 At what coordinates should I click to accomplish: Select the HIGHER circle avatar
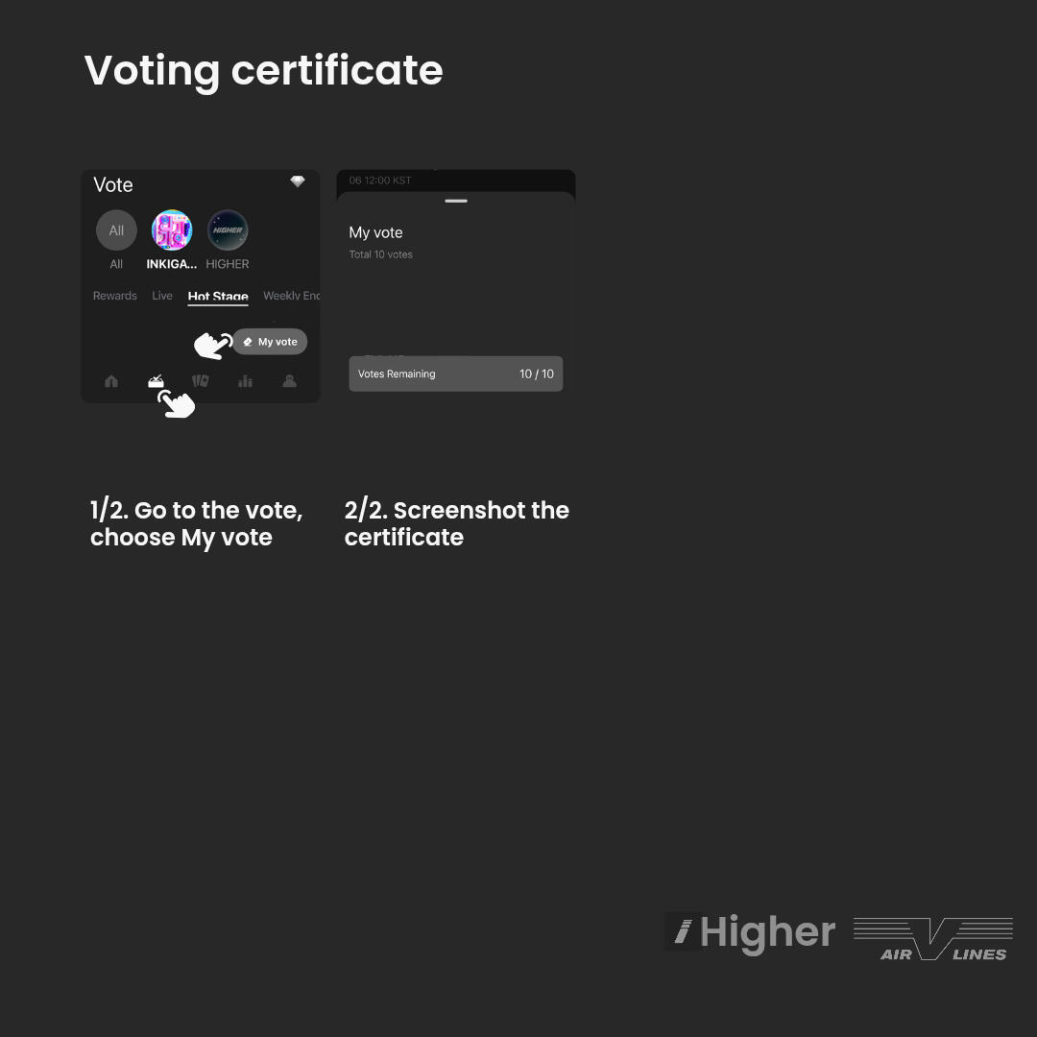click(x=228, y=230)
